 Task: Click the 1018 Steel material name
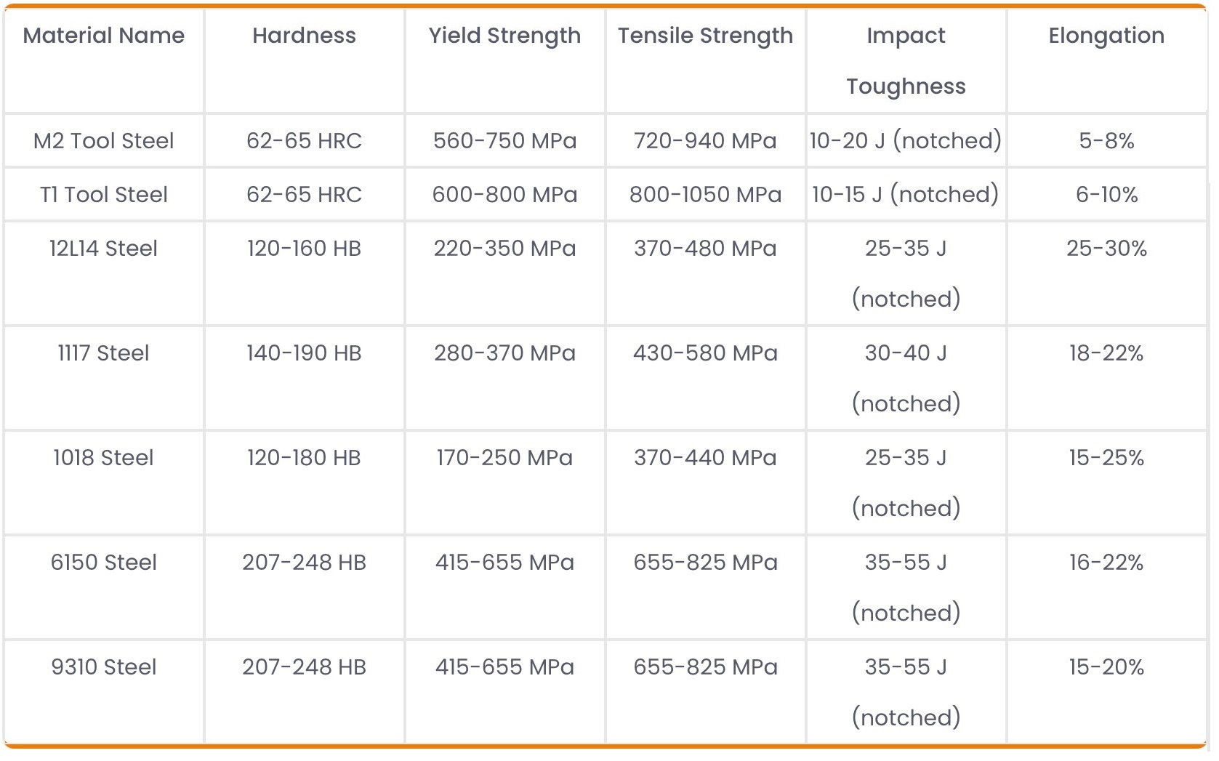(104, 457)
